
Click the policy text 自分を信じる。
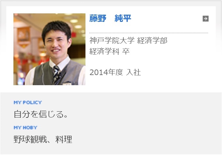tap(41, 114)
